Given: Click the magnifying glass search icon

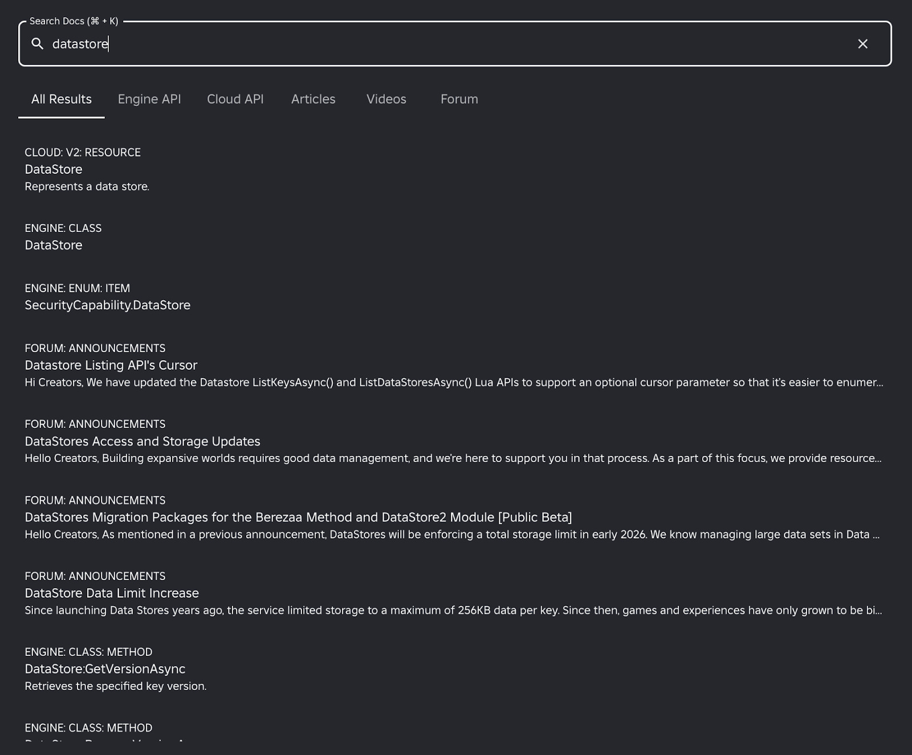Looking at the screenshot, I should (x=38, y=44).
